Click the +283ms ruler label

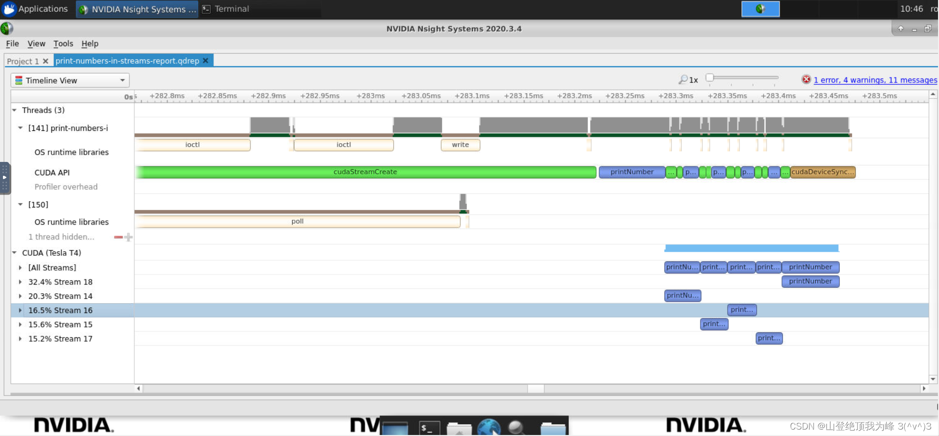click(370, 96)
